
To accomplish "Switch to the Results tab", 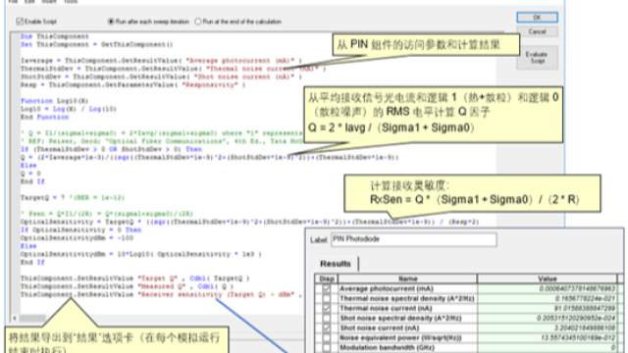I will pos(336,264).
